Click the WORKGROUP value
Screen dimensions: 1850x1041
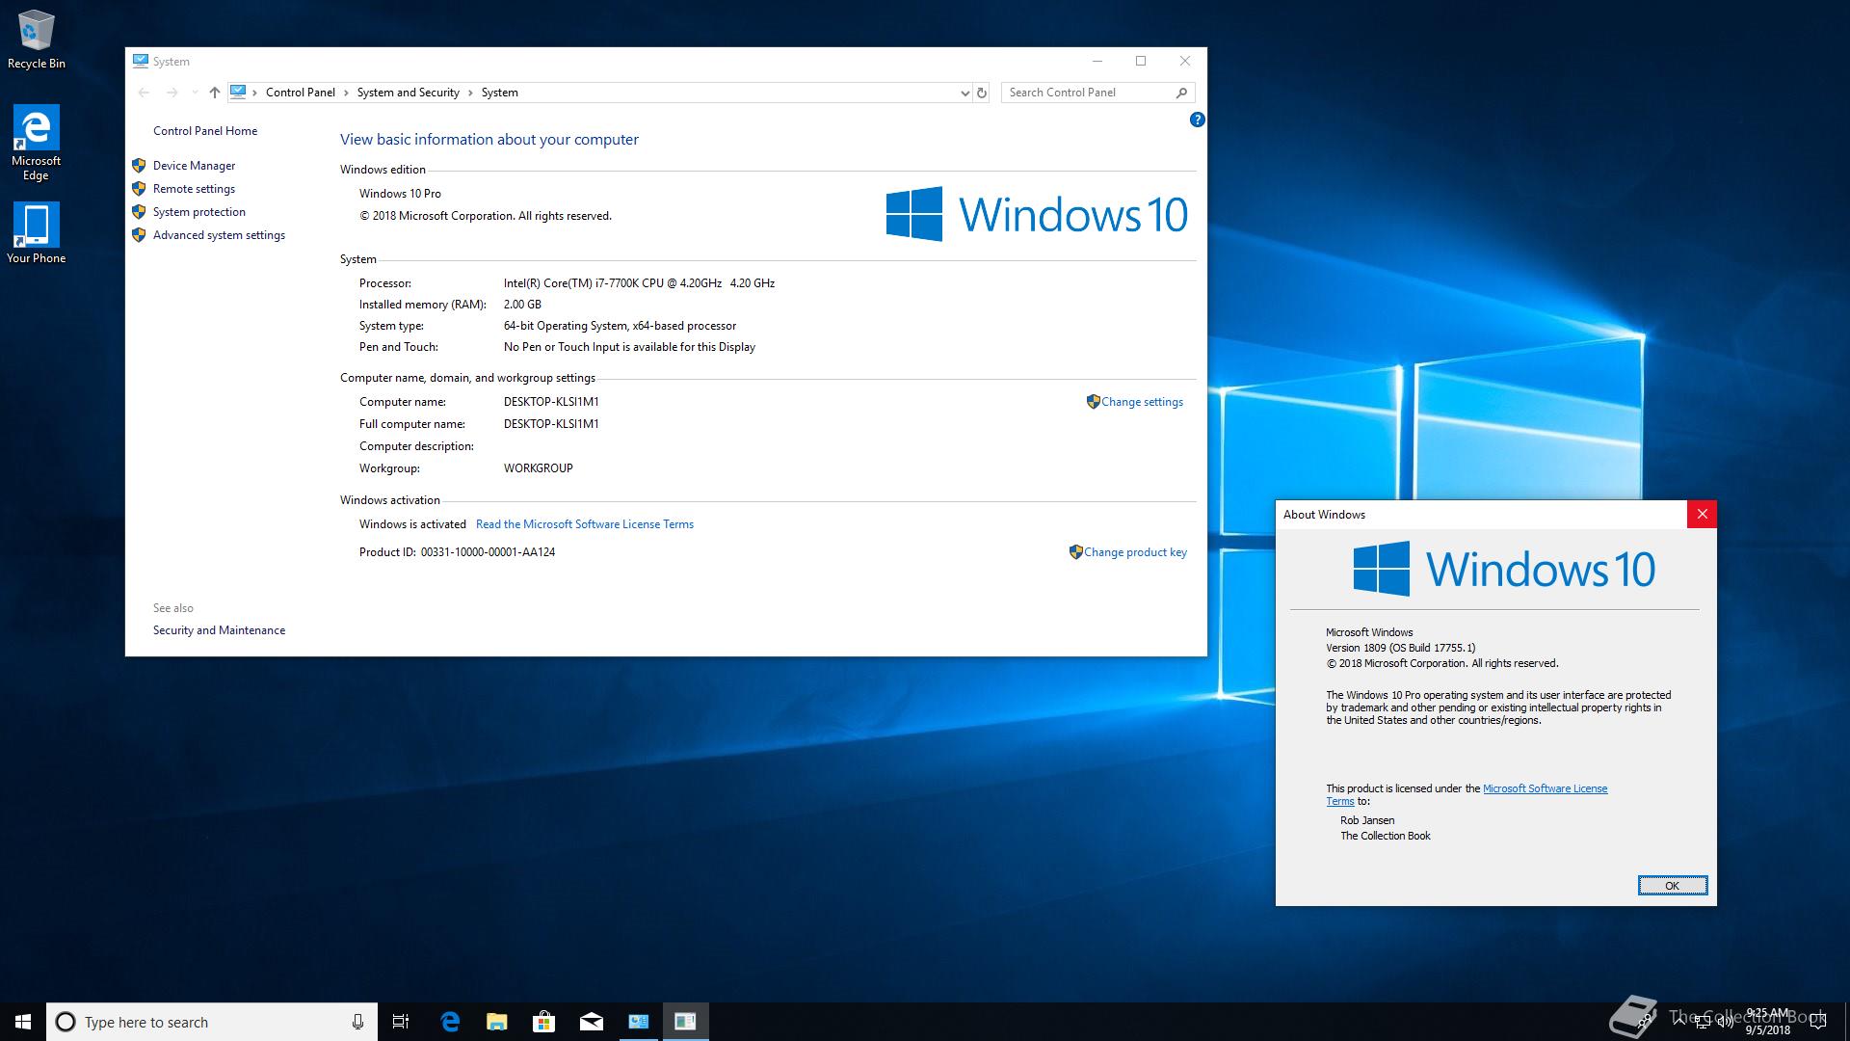538,468
